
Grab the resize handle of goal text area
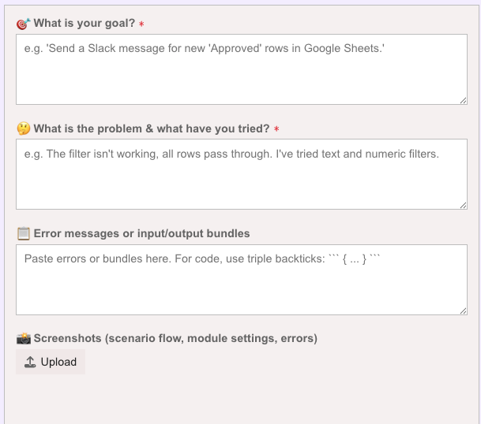point(463,99)
